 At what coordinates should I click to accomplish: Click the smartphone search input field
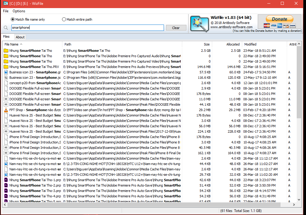click(88, 28)
